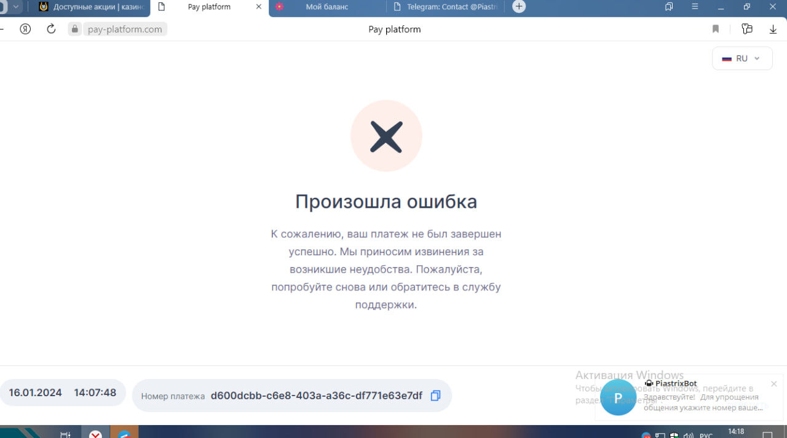787x438 pixels.
Task: Click the padlock site security icon
Action: coord(75,29)
